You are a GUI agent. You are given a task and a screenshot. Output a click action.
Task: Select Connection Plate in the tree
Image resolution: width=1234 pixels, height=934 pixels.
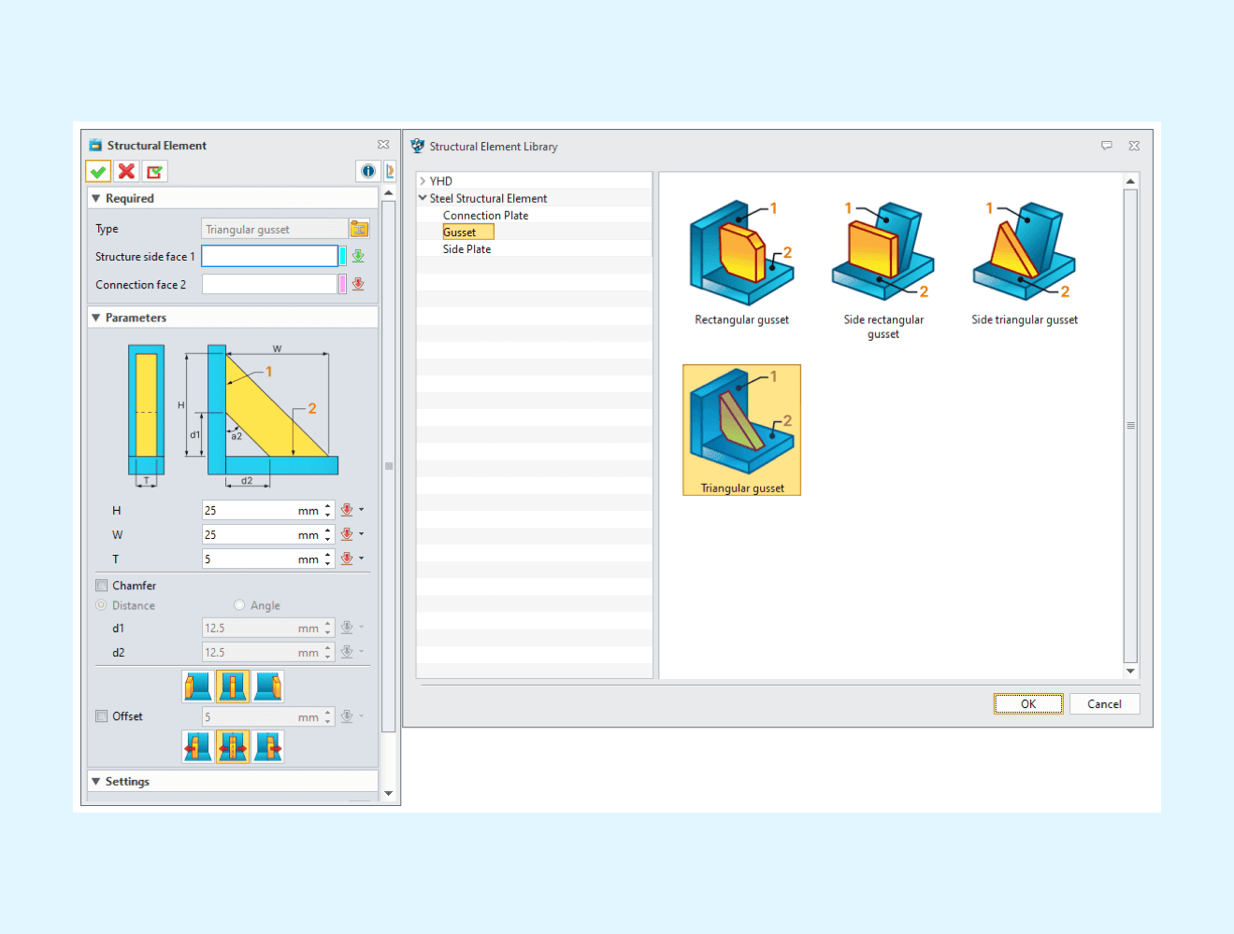click(x=485, y=216)
